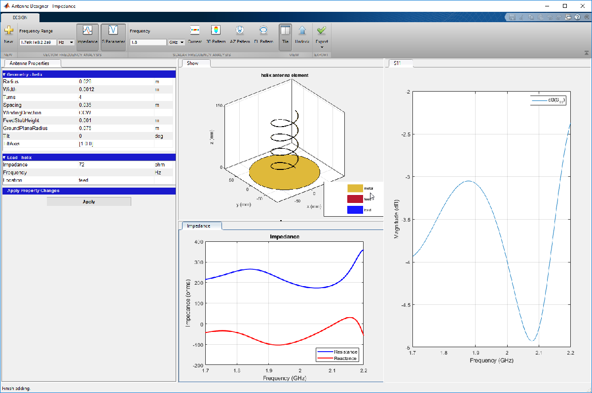This screenshot has width=592, height=393.
Task: Click the yellow metal legend swatch
Action: click(x=355, y=188)
